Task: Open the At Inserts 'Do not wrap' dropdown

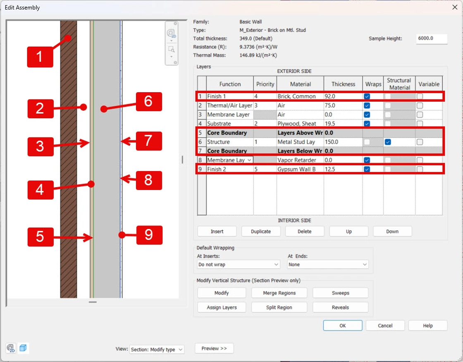Action: pos(239,264)
